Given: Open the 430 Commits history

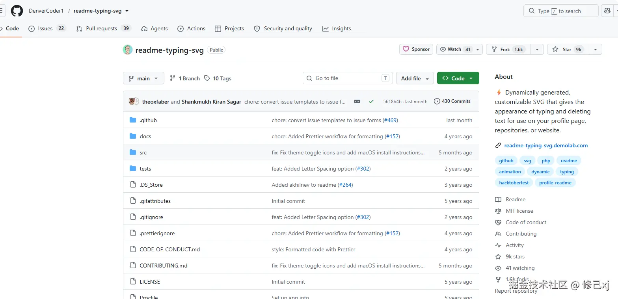Looking at the screenshot, I should pyautogui.click(x=452, y=101).
